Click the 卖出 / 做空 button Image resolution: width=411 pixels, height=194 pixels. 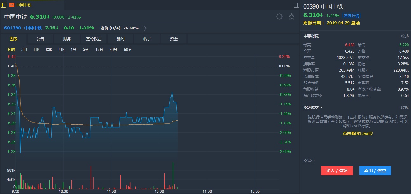375,171
